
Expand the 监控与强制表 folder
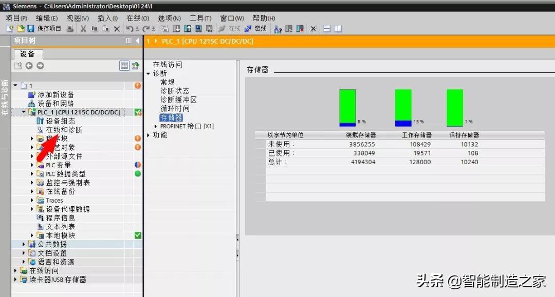click(32, 183)
